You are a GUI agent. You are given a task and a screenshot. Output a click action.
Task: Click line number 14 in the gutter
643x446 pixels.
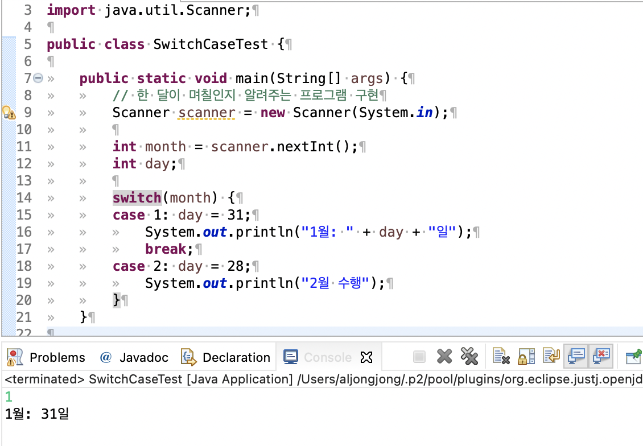[24, 197]
